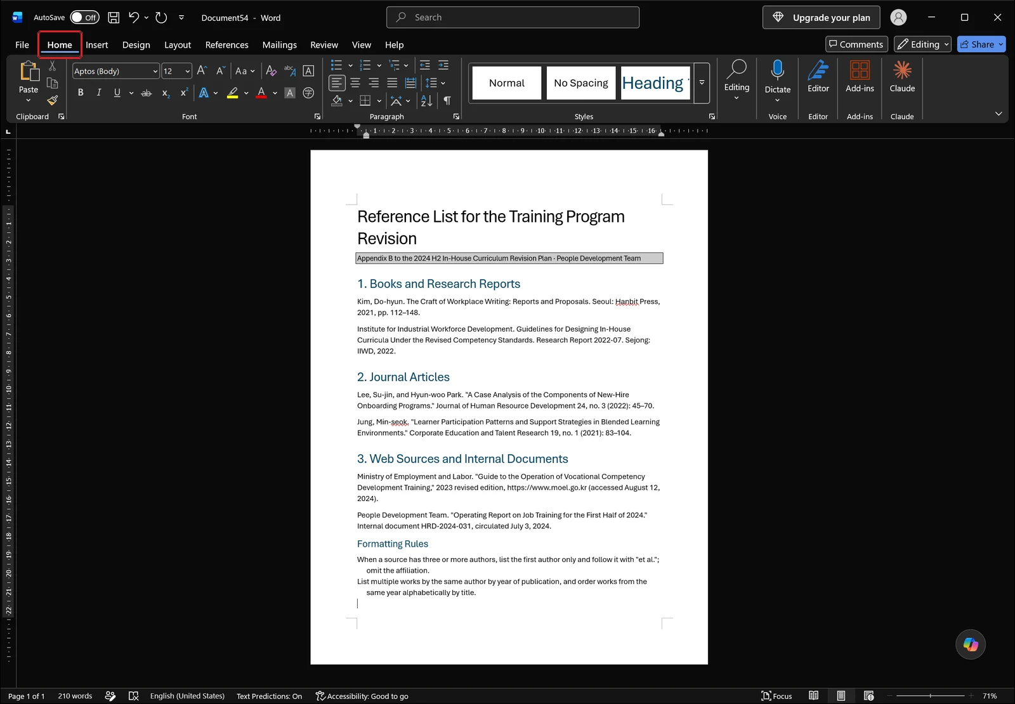Switch to the References tab

[x=226, y=45]
